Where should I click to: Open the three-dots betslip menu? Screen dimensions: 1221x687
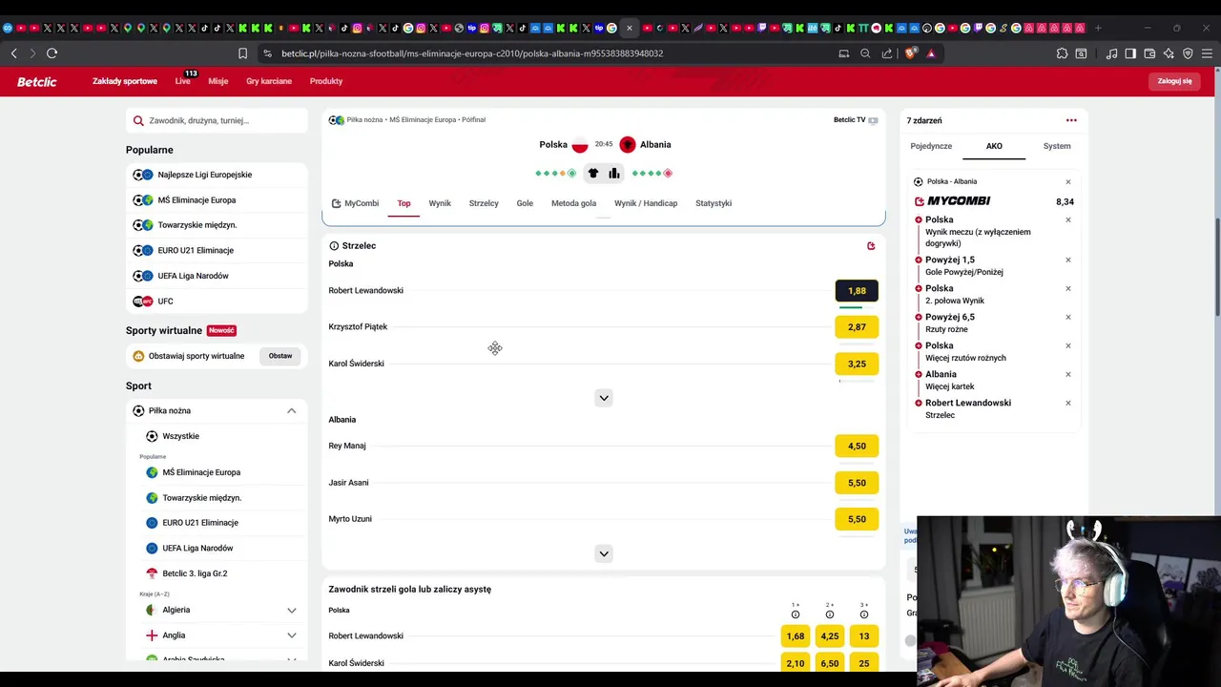(1071, 120)
